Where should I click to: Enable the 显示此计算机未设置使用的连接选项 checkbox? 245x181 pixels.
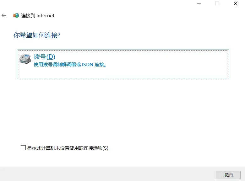(x=23, y=148)
